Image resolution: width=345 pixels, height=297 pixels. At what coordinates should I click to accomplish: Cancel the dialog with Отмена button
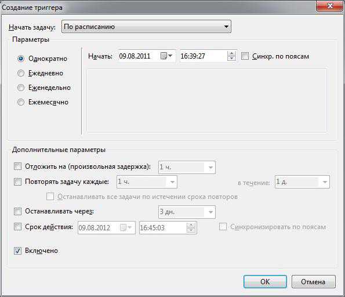[314, 281]
